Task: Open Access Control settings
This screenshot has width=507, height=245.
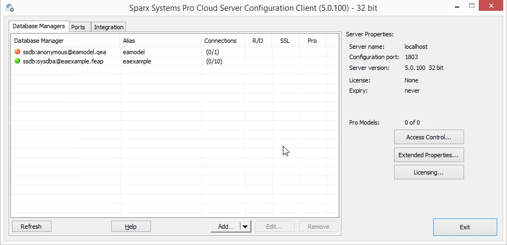Action: [x=428, y=137]
